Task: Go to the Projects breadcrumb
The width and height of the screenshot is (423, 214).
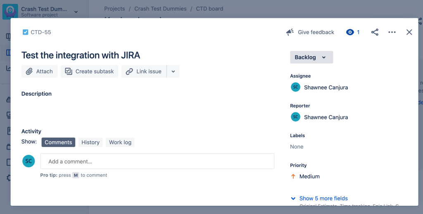Action: point(114,9)
